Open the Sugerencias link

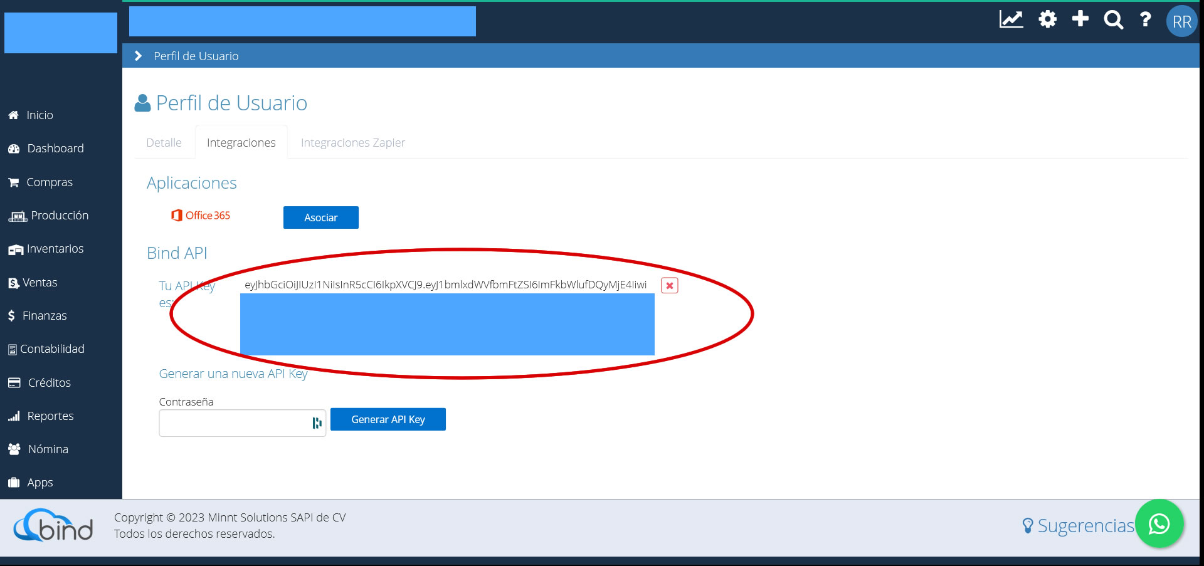[x=1079, y=525]
